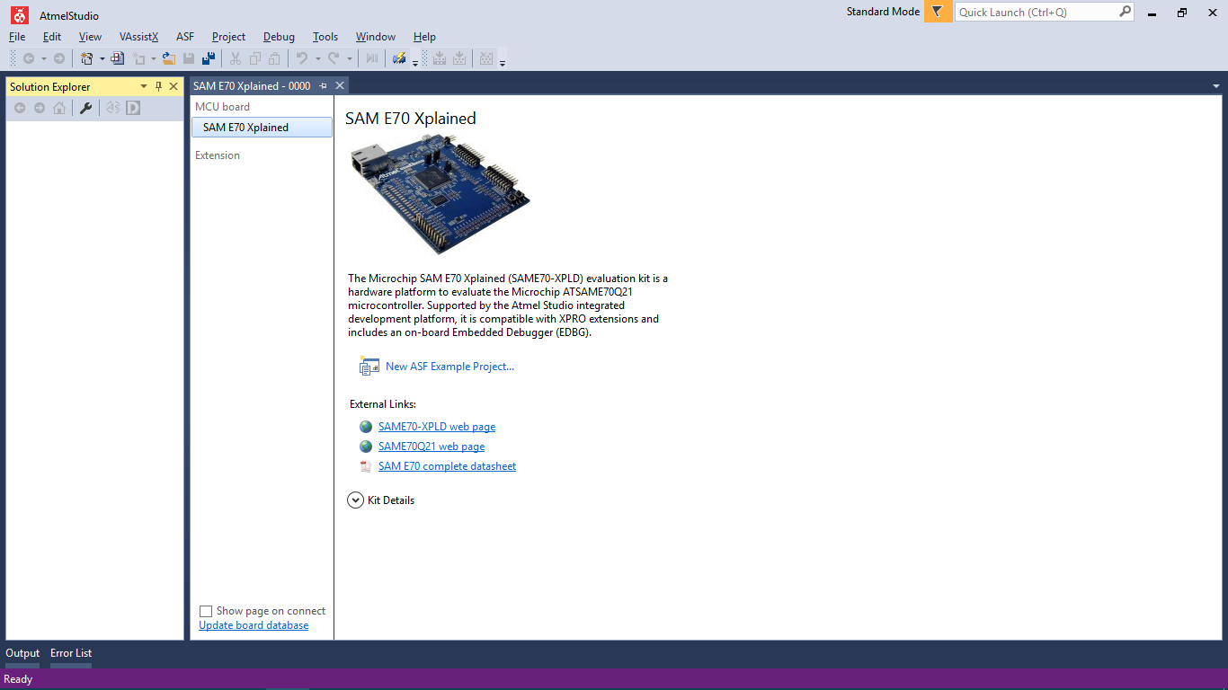
Task: Click the New ASF Example Project link
Action: 449,367
